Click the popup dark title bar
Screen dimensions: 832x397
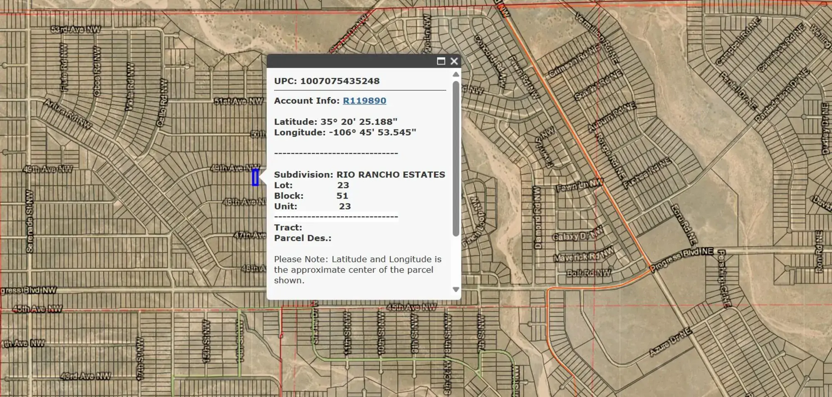[x=349, y=61]
